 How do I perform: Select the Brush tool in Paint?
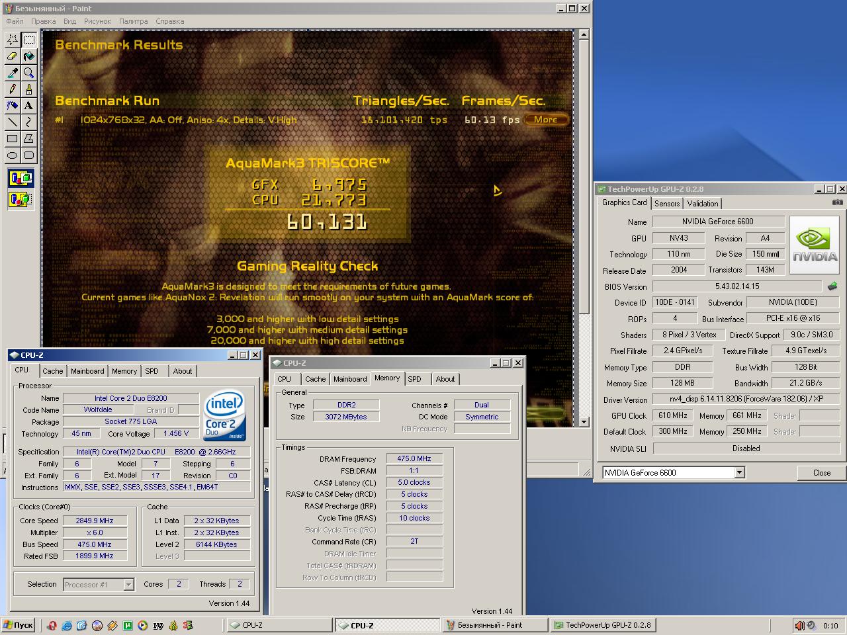point(29,89)
